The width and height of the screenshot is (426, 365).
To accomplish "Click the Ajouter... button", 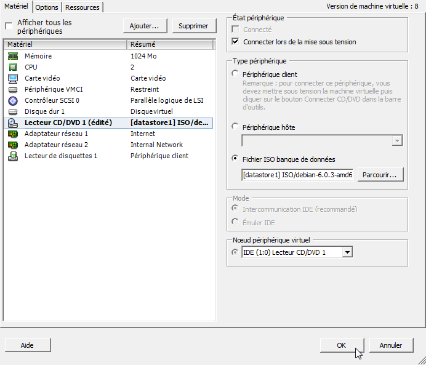I will coord(145,26).
